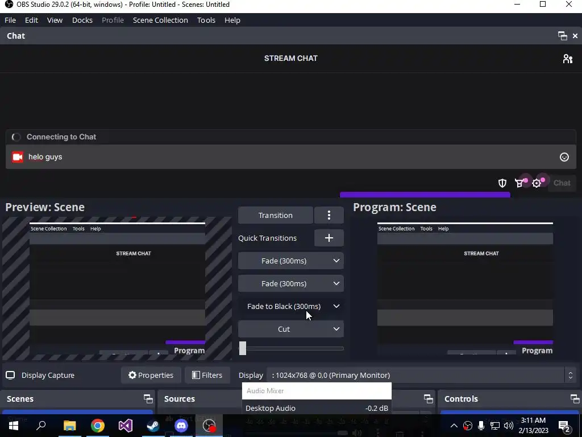582x437 pixels.
Task: Add a new quick transition
Action: 329,238
